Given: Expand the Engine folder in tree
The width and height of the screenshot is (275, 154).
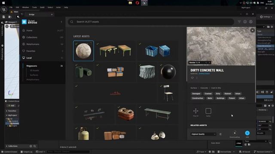Looking at the screenshot, I should 8,126.
